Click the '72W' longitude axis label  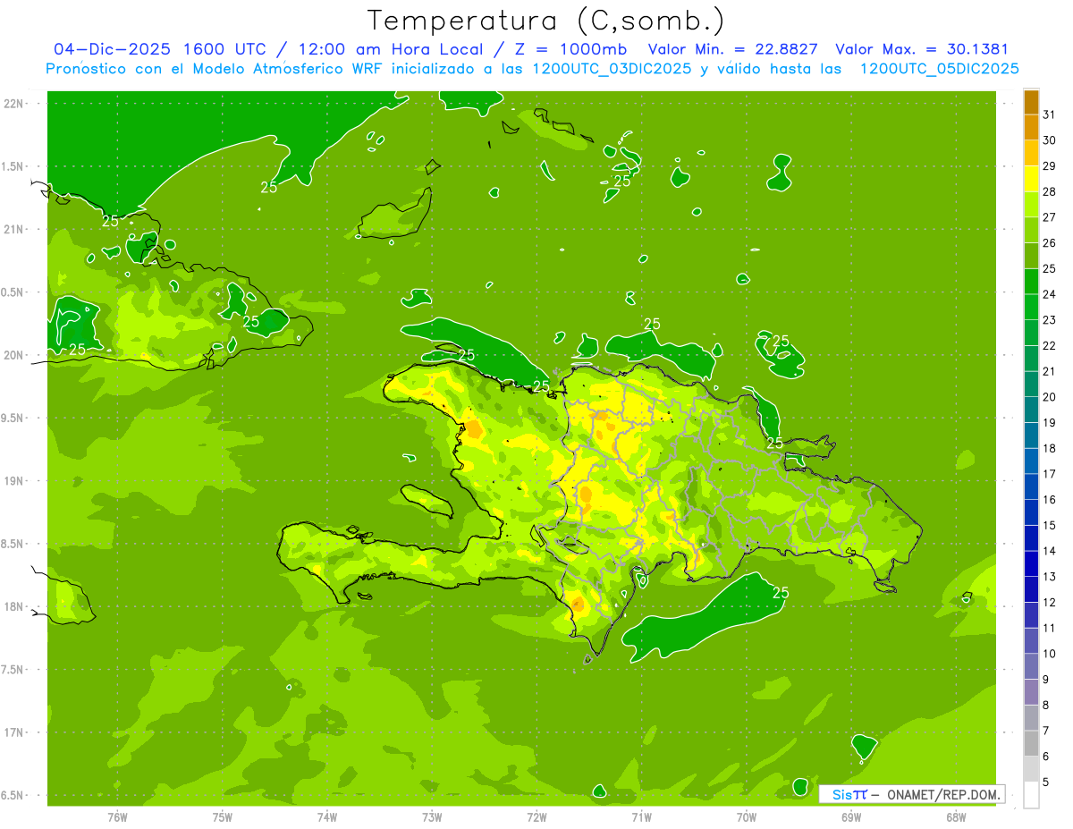(x=536, y=816)
